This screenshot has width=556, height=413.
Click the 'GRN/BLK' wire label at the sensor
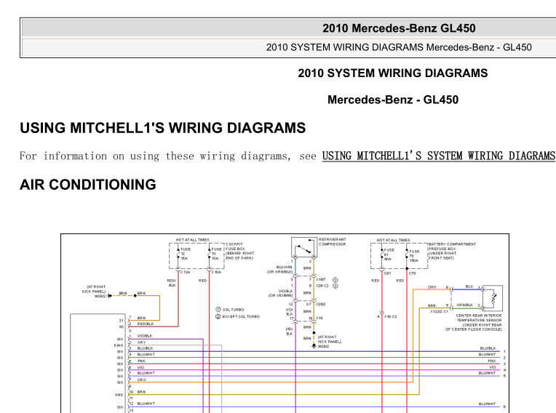click(x=465, y=305)
